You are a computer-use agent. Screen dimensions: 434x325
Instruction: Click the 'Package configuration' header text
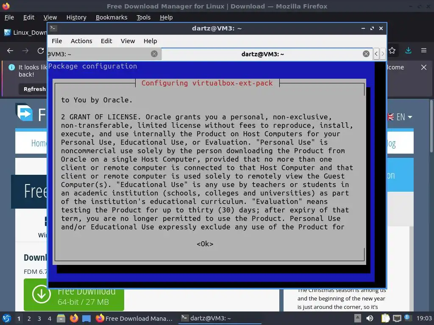pyautogui.click(x=92, y=66)
